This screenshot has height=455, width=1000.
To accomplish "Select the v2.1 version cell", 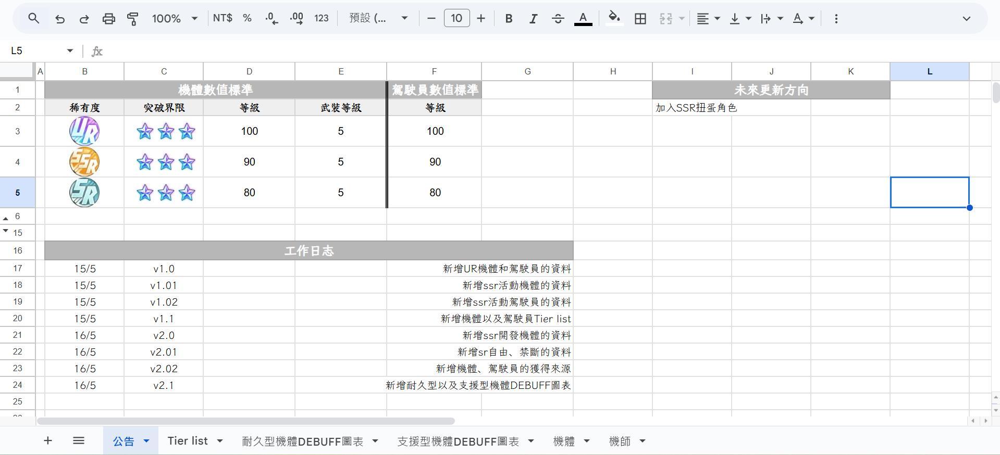I will point(164,385).
